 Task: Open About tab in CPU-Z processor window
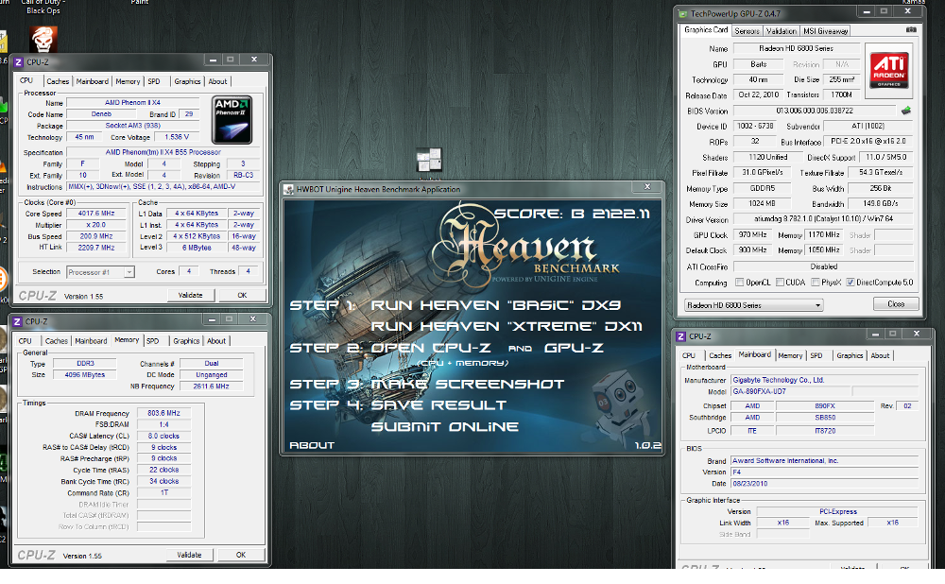point(217,81)
